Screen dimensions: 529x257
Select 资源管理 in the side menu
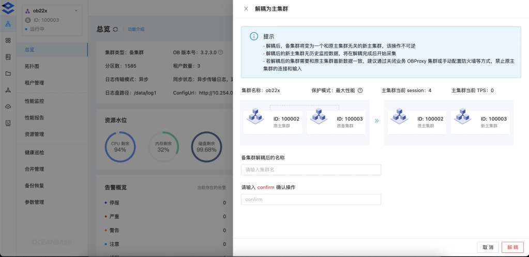[52, 134]
